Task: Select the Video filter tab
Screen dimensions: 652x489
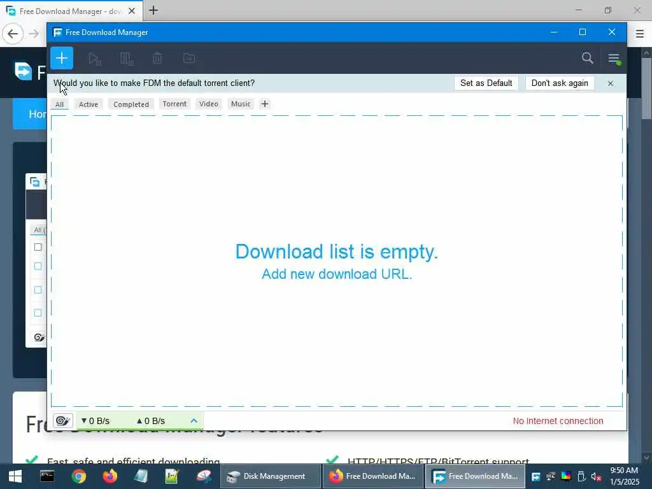Action: (209, 104)
